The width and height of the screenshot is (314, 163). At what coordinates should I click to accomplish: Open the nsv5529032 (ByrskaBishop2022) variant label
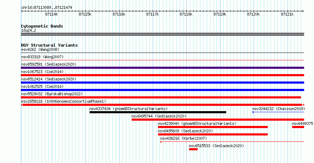(x=52, y=94)
